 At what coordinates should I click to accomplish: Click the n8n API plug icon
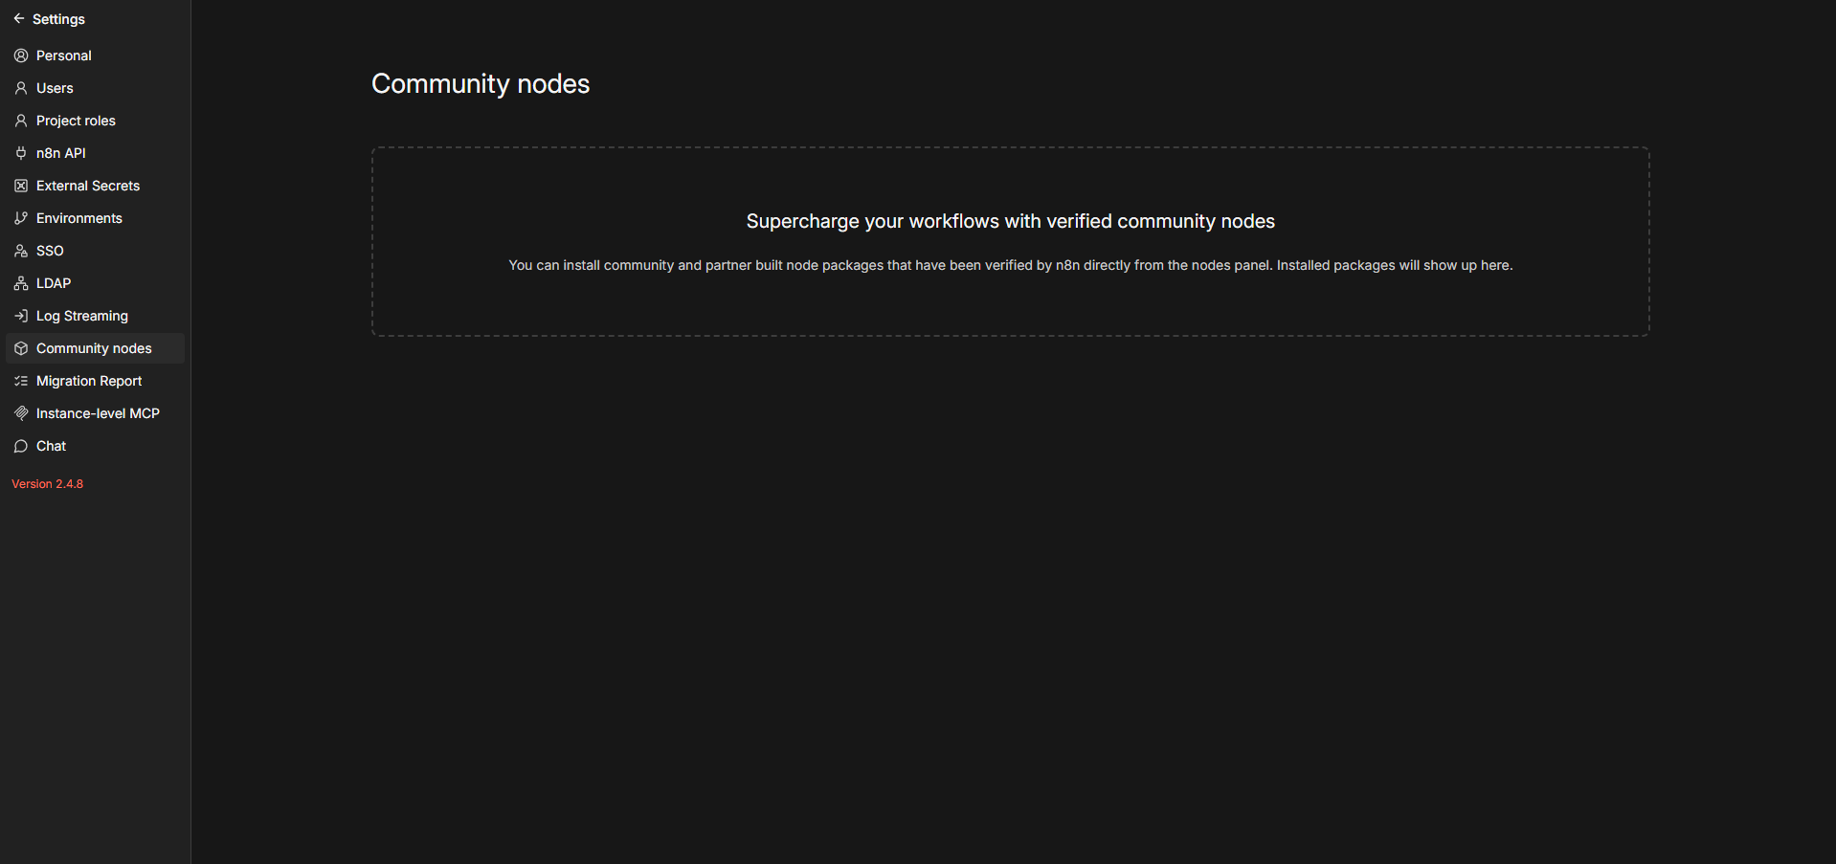tap(21, 153)
